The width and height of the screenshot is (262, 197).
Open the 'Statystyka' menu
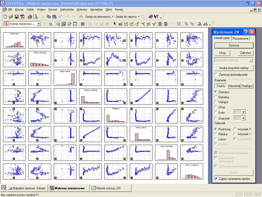click(67, 9)
